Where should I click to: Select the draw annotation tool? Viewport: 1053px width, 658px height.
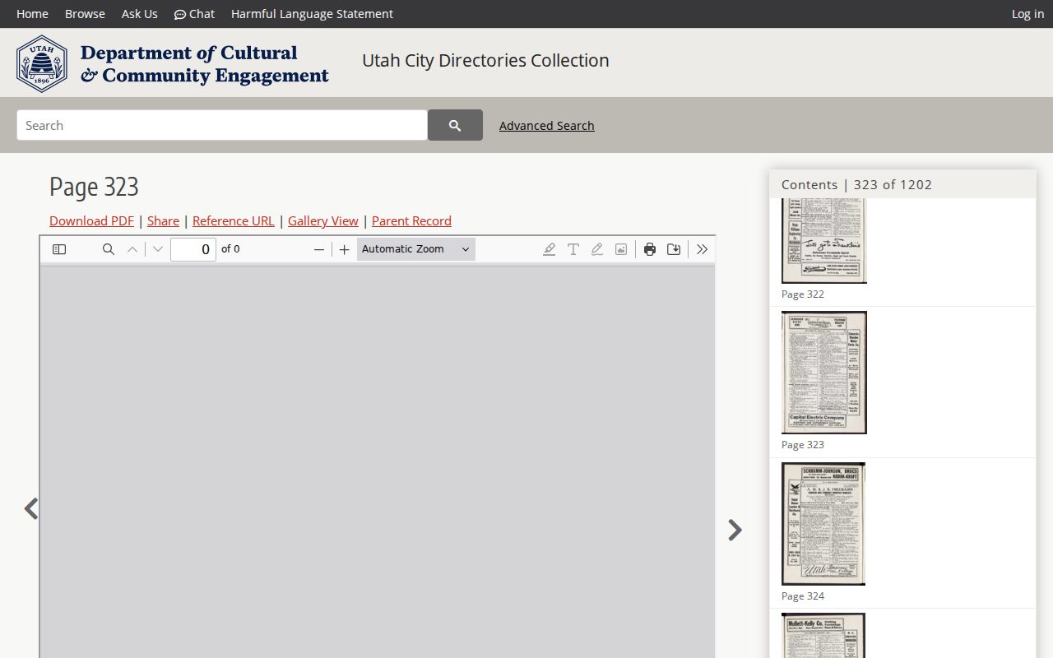tap(597, 249)
